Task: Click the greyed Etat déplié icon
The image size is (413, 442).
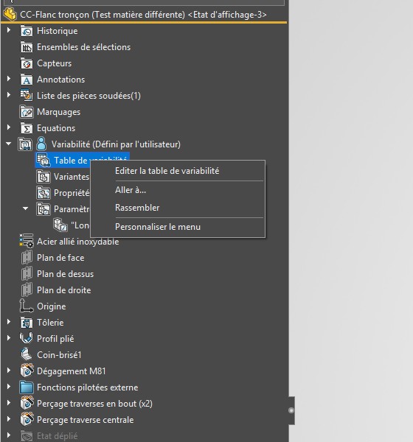Action: pyautogui.click(x=27, y=436)
